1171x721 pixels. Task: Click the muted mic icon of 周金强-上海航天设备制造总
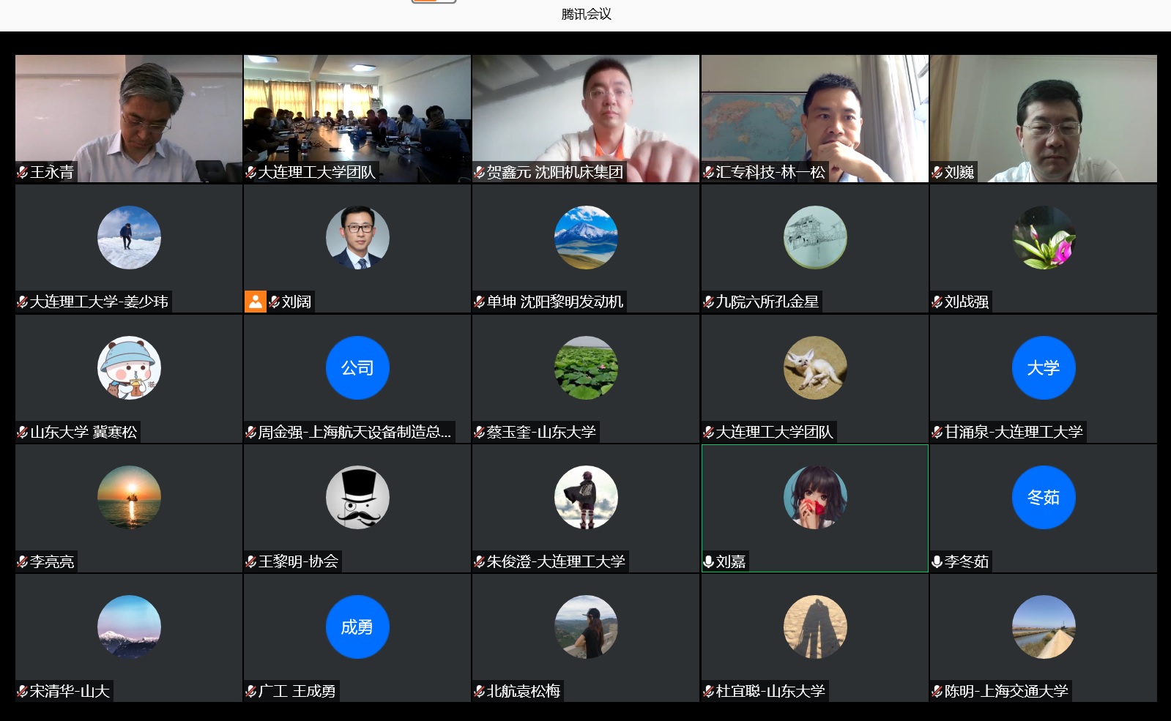pyautogui.click(x=251, y=433)
